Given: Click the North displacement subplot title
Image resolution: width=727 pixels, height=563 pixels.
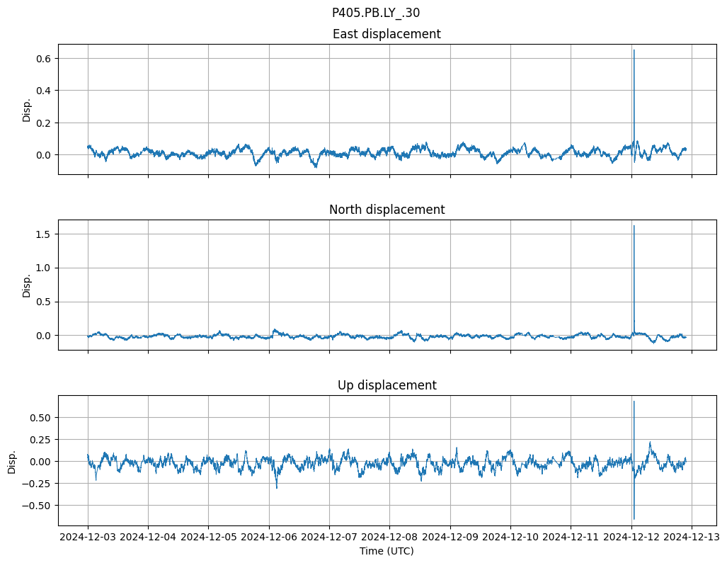Looking at the screenshot, I should [387, 210].
